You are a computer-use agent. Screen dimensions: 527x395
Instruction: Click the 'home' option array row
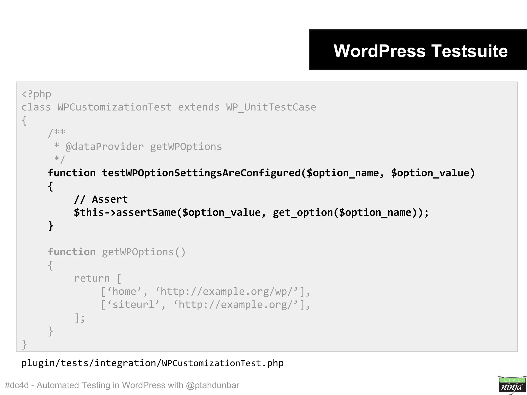point(206,292)
